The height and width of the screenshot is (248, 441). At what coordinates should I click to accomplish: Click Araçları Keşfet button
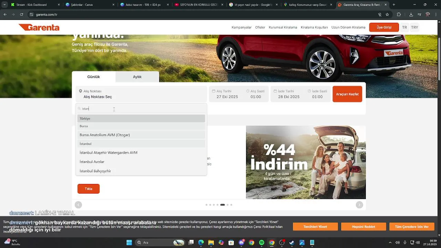pos(347,94)
